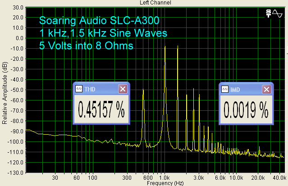
Task: Select the 0.0019 % IMD value
Action: 246,110
